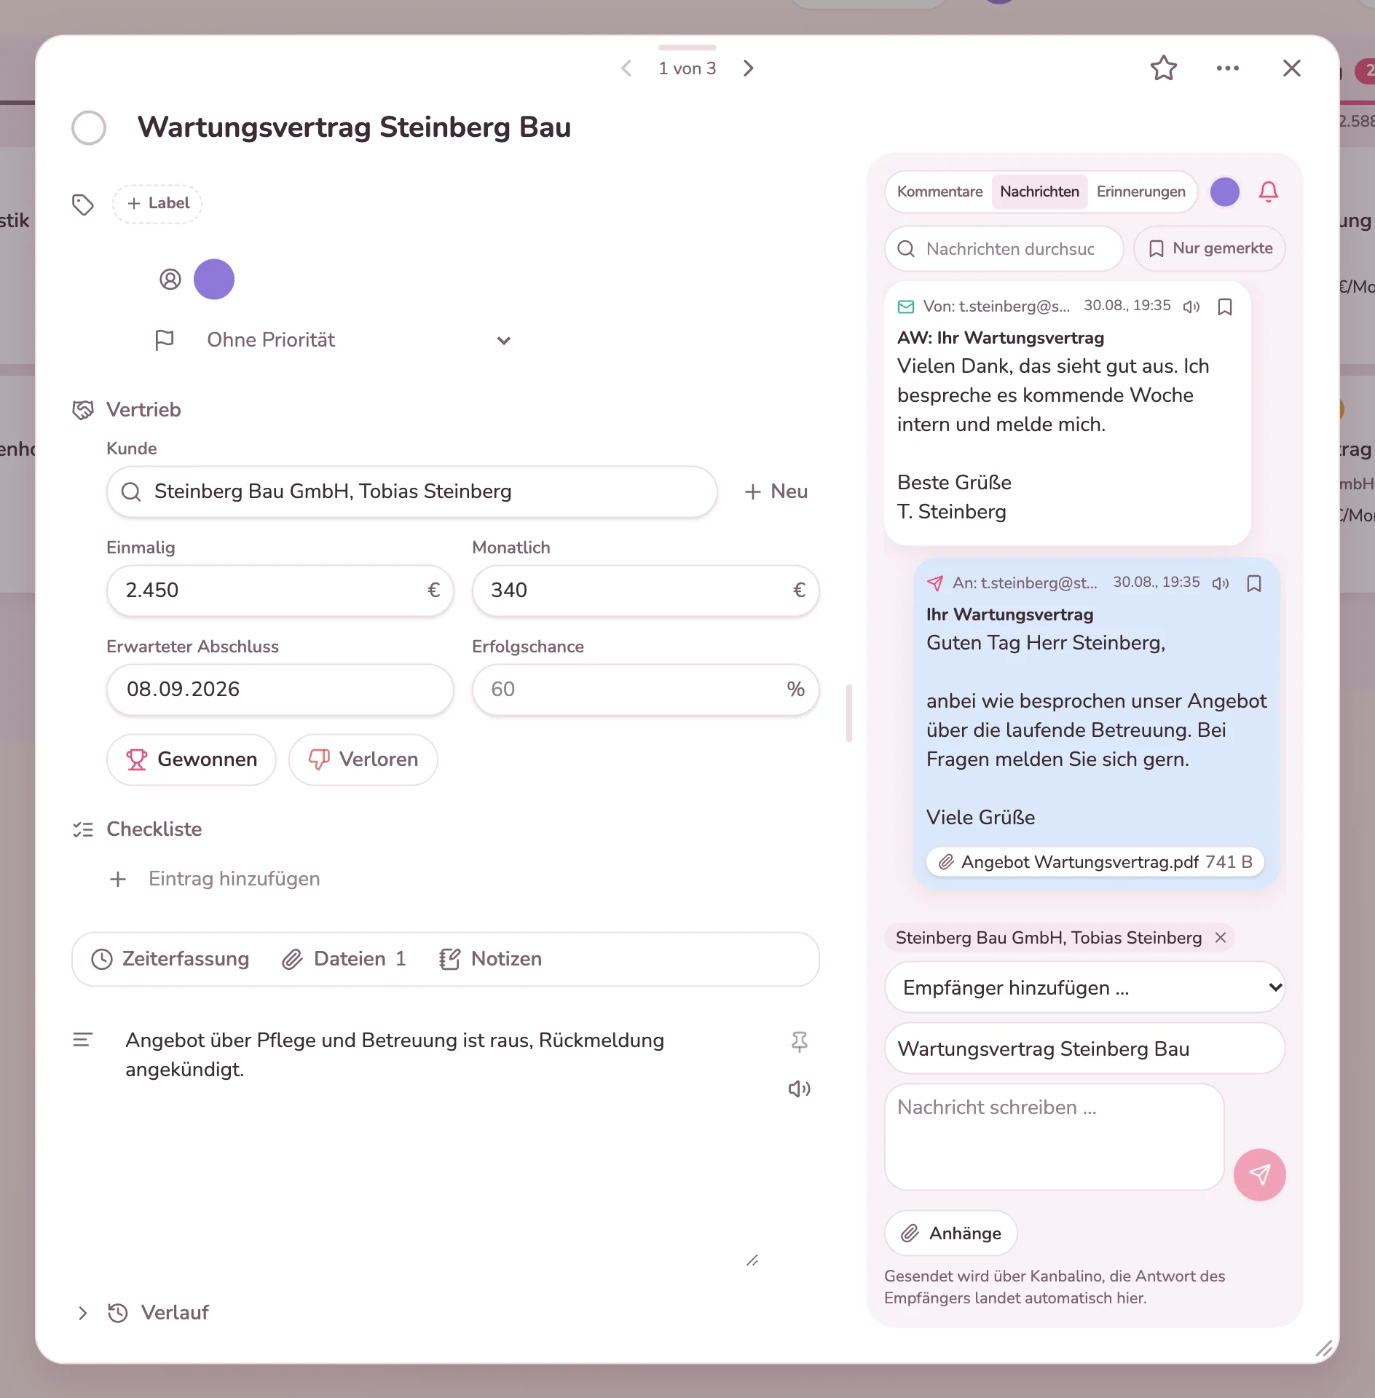
Task: Focus the Nachrichten durchsuchen search field
Action: point(1004,249)
